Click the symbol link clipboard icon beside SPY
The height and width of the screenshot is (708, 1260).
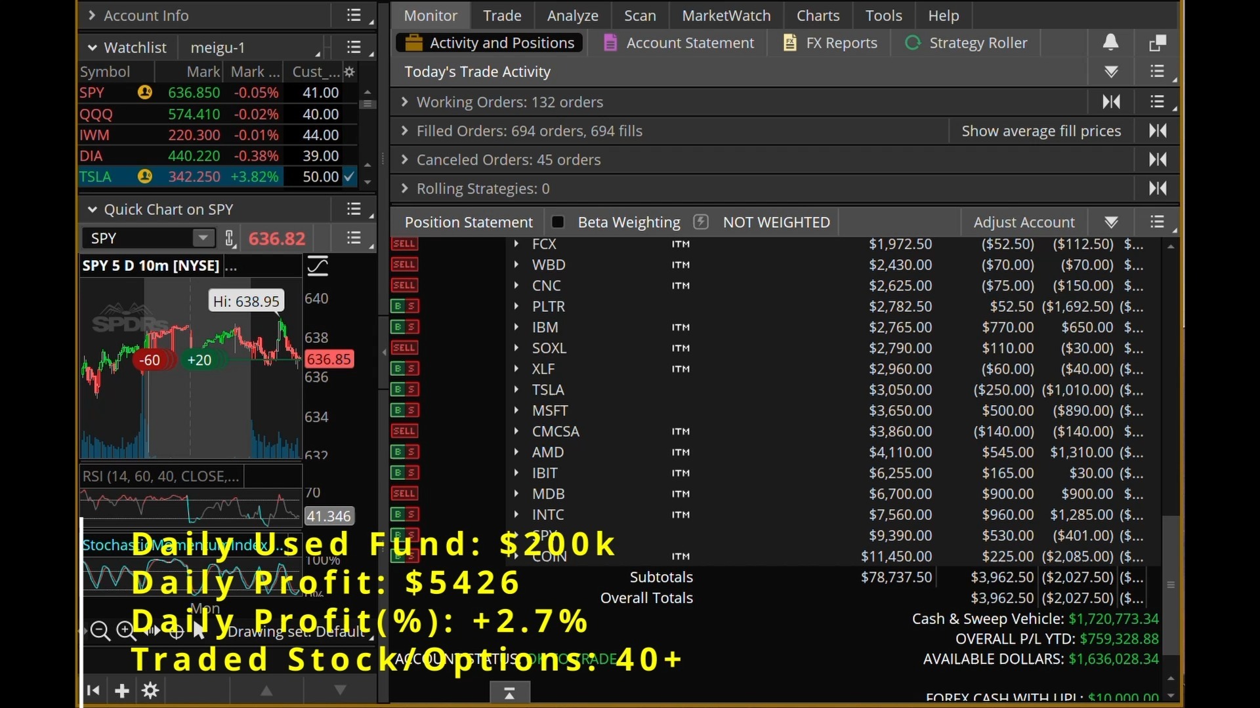[x=230, y=238]
